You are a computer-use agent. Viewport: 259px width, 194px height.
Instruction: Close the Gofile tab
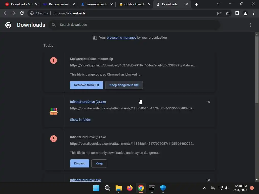149,4
